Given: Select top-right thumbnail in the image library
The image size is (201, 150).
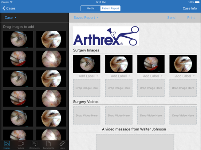Looking at the screenshot, I should point(51,39).
